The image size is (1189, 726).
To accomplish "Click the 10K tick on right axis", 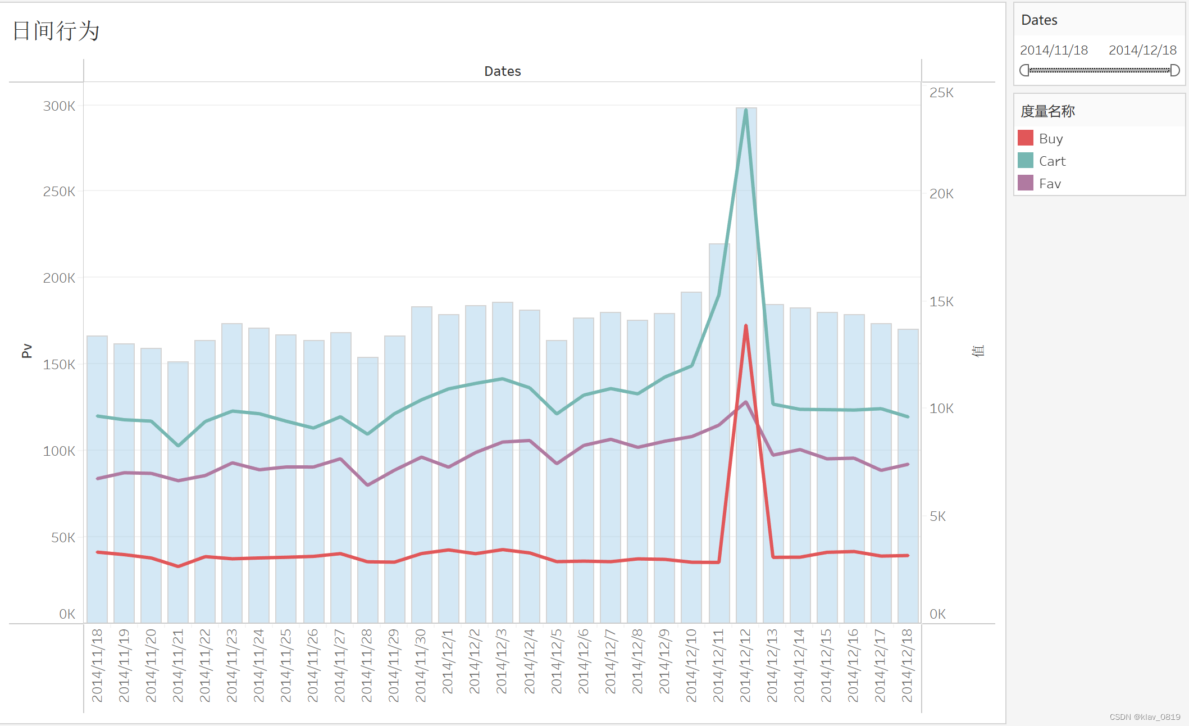I will 941,409.
